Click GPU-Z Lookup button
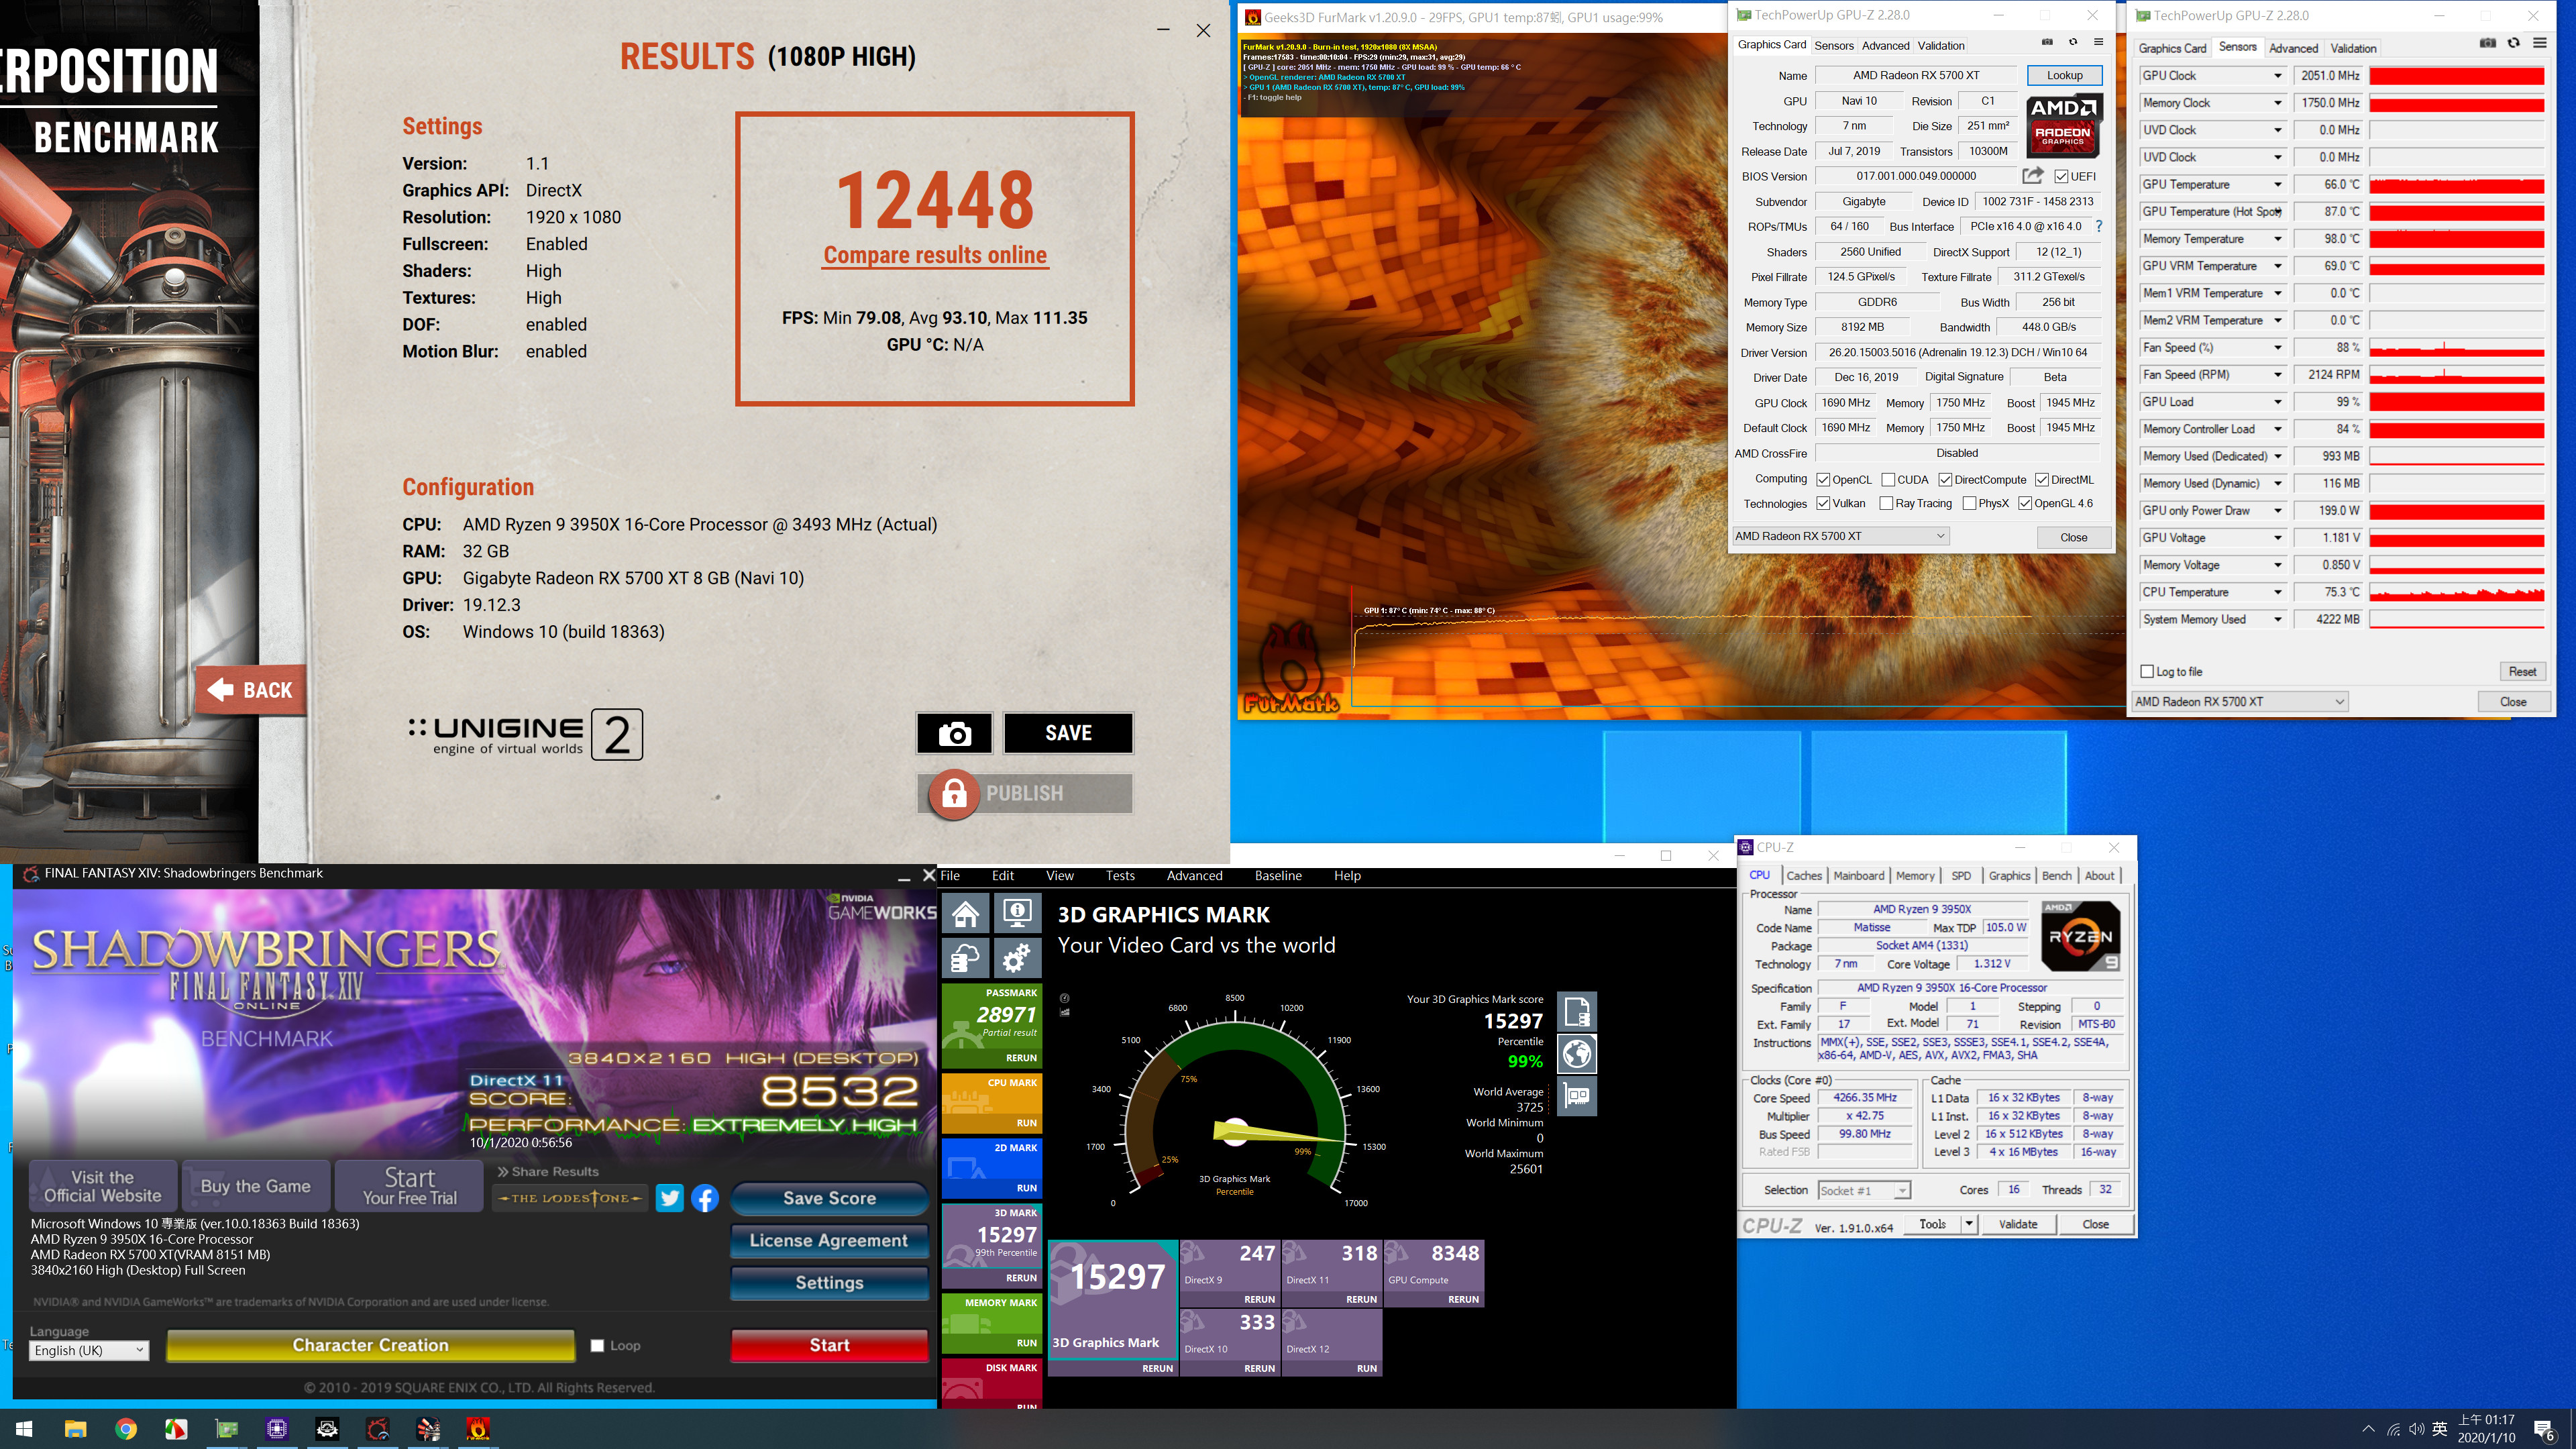Viewport: 2576px width, 1449px height. click(x=2064, y=75)
